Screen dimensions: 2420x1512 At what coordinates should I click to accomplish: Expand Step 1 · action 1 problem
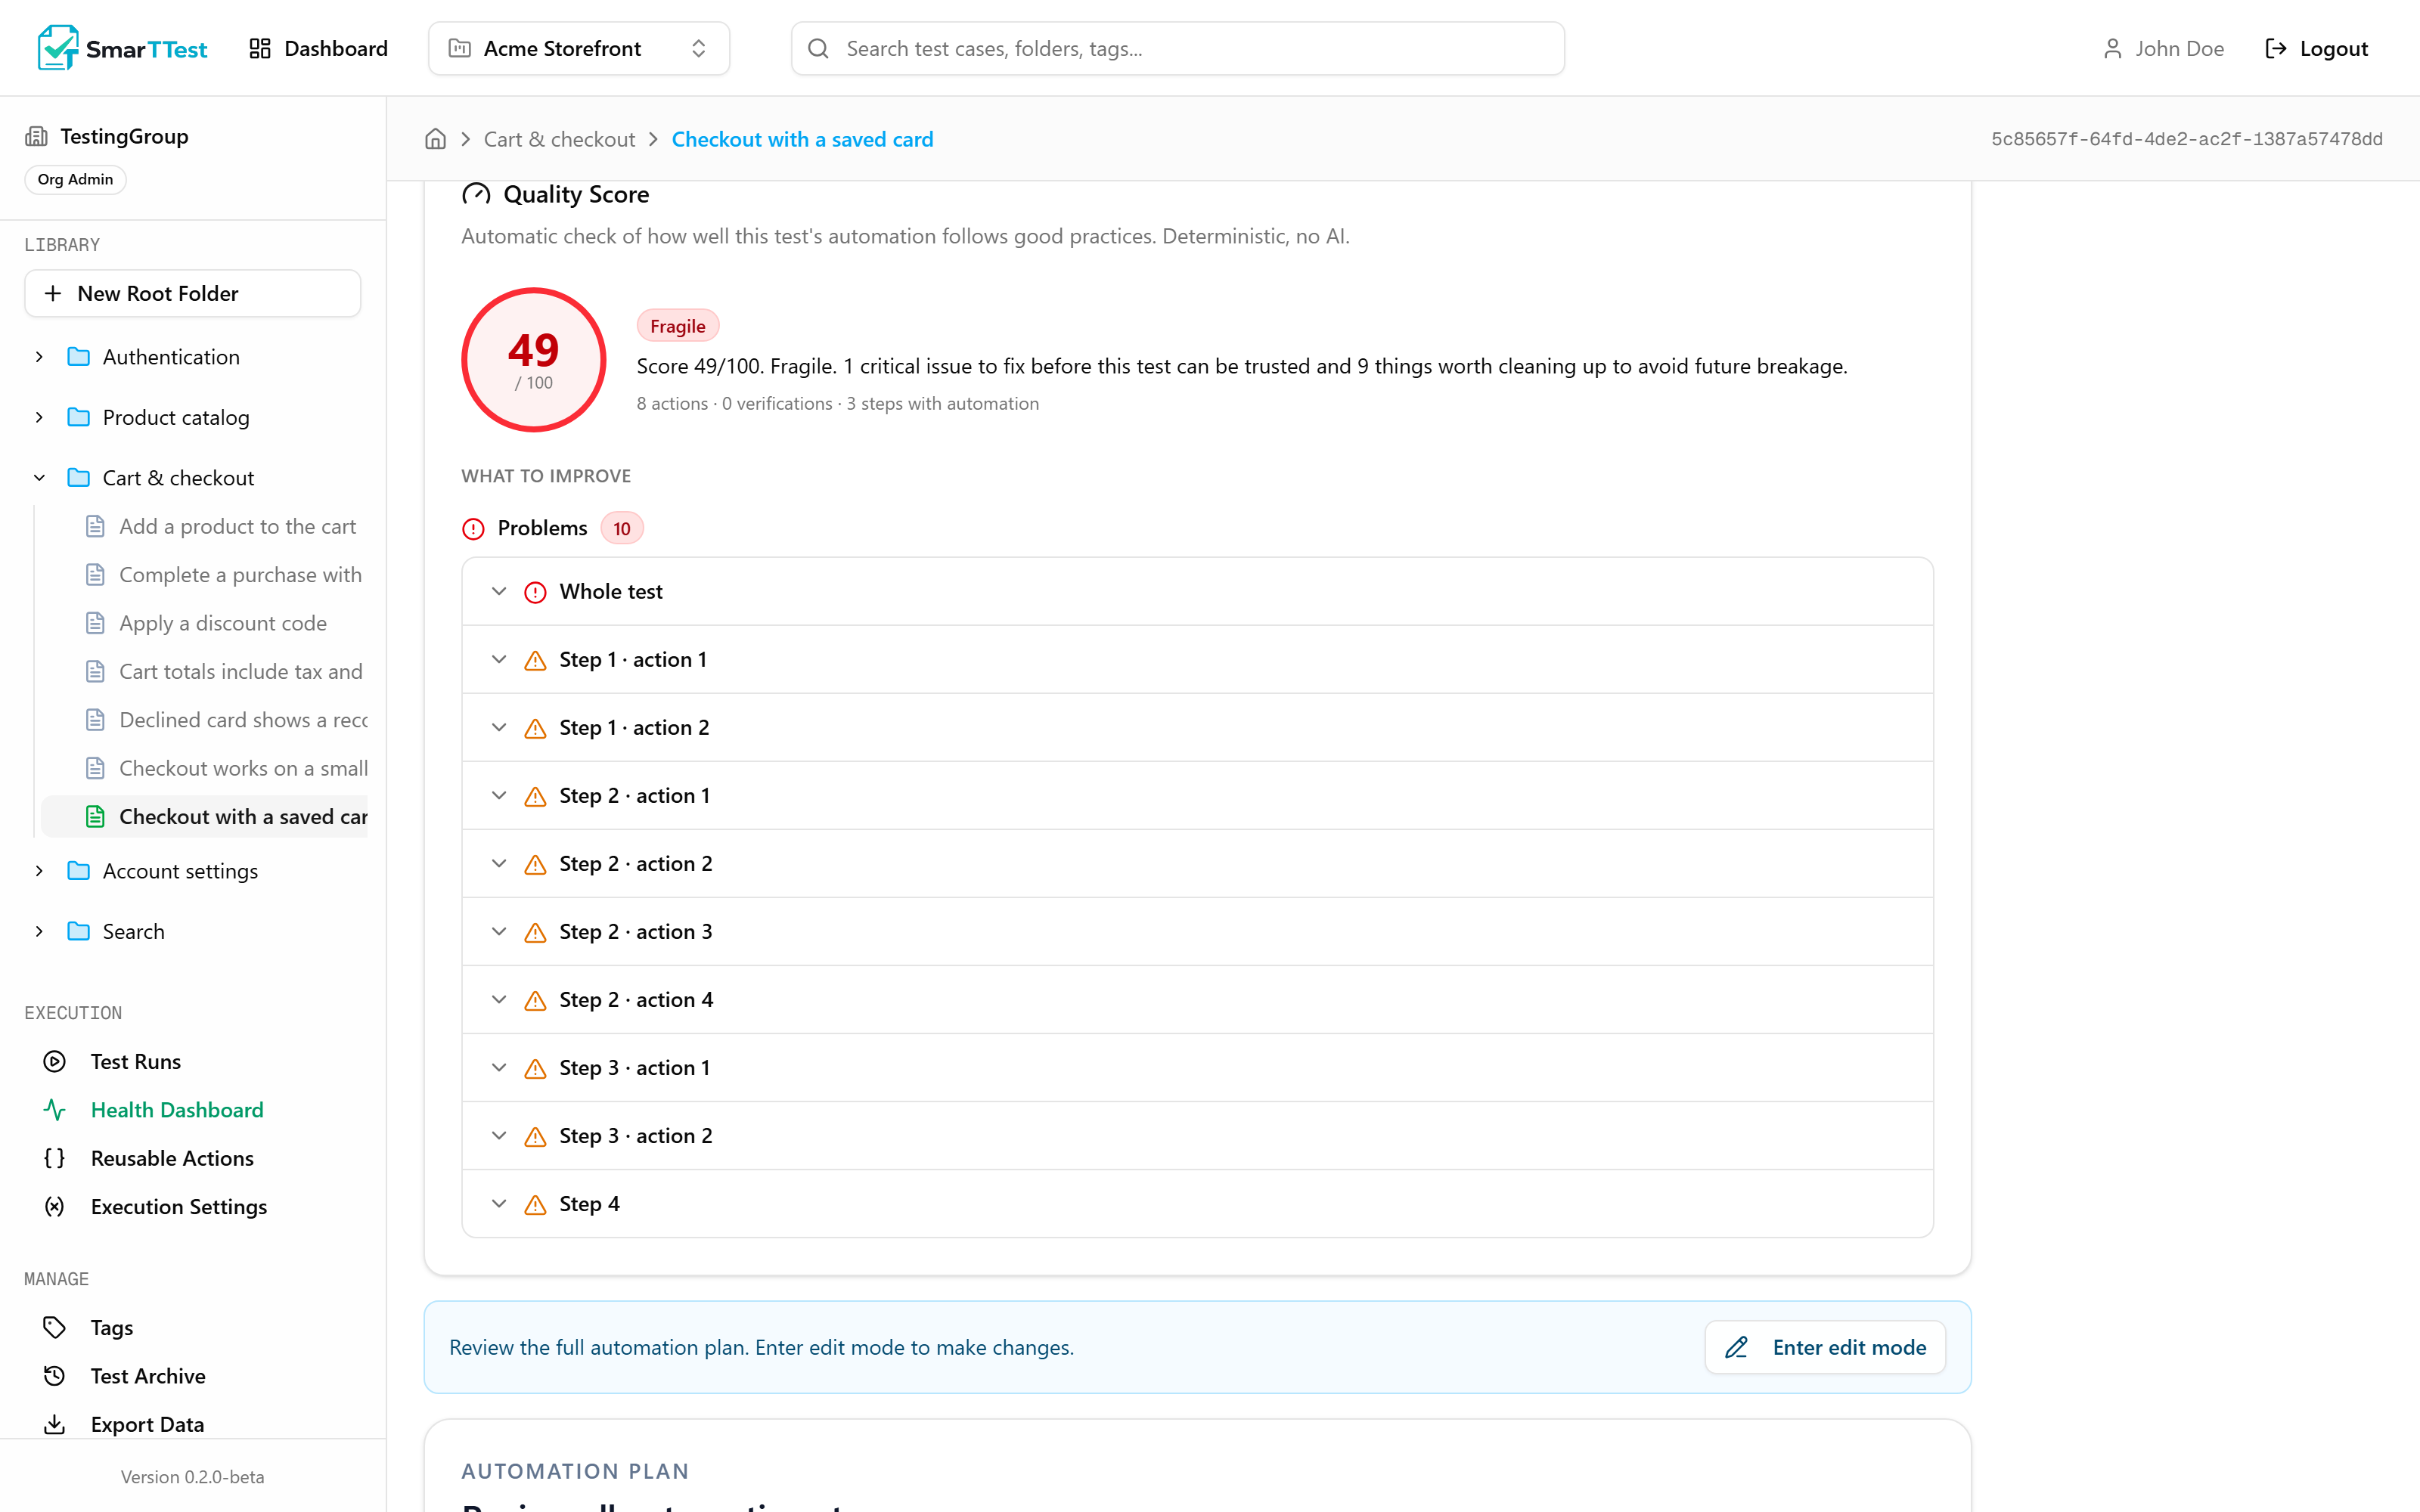click(x=1197, y=659)
